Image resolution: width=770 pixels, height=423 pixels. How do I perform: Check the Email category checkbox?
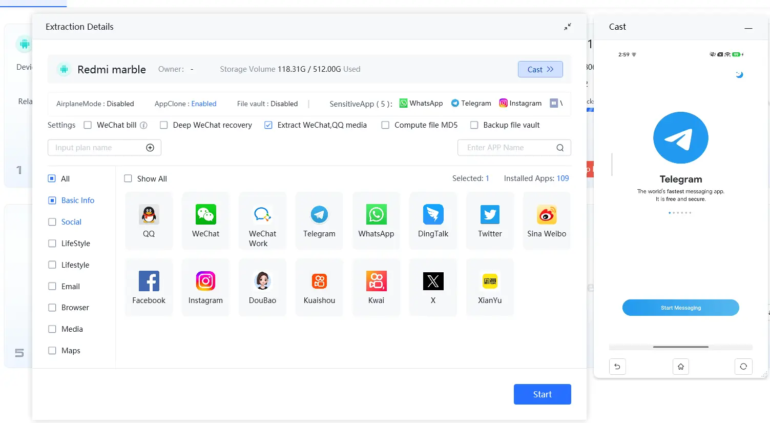[52, 287]
